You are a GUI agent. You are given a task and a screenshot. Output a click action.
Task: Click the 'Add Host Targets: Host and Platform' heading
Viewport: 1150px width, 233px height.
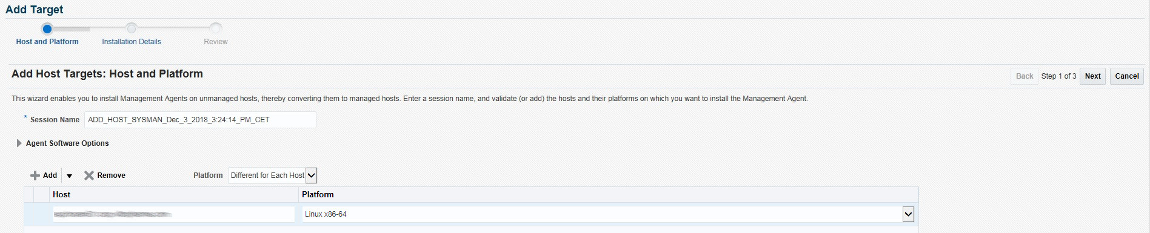tap(107, 74)
